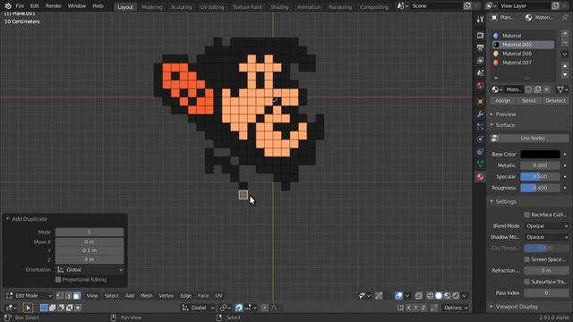The width and height of the screenshot is (573, 322).
Task: Duplicate material with new material icon
Action: coord(537,89)
